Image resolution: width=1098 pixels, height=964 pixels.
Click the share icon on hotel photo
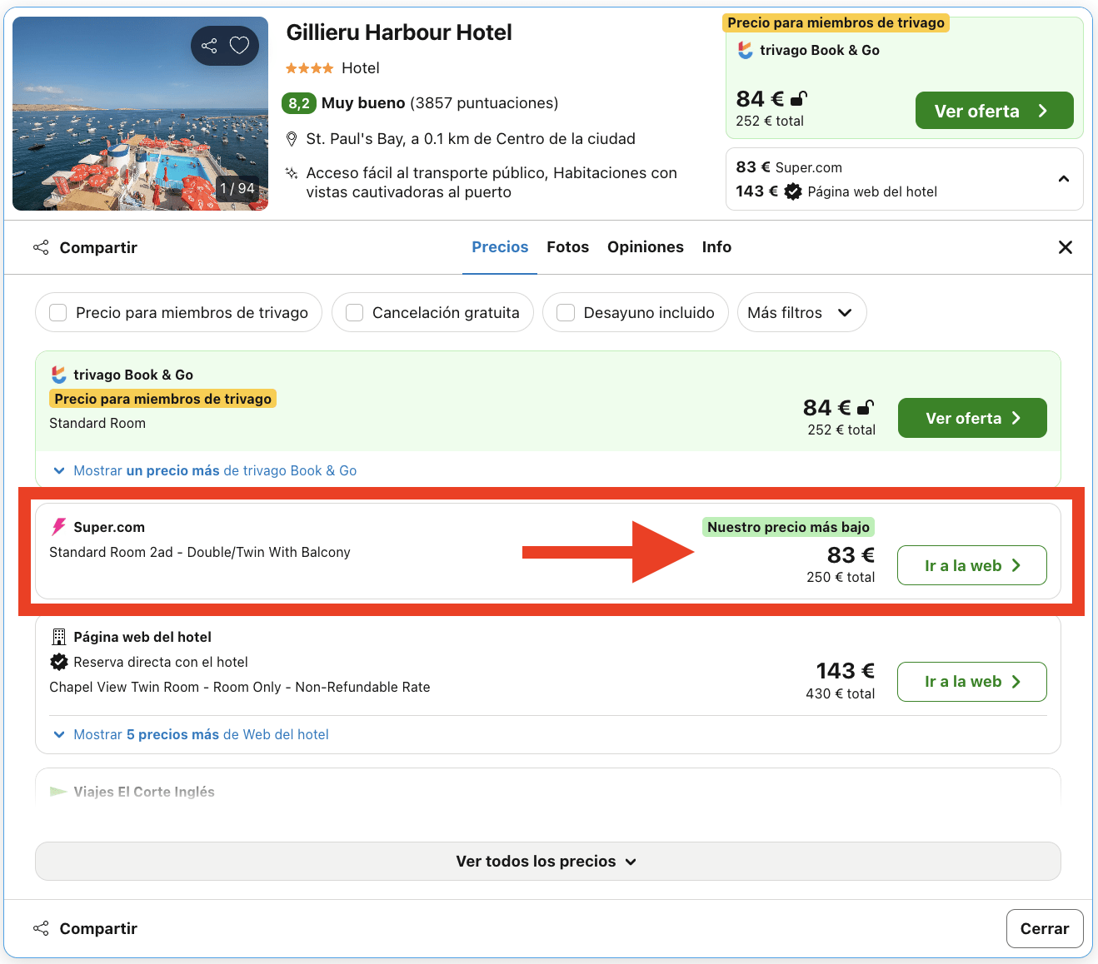[209, 46]
